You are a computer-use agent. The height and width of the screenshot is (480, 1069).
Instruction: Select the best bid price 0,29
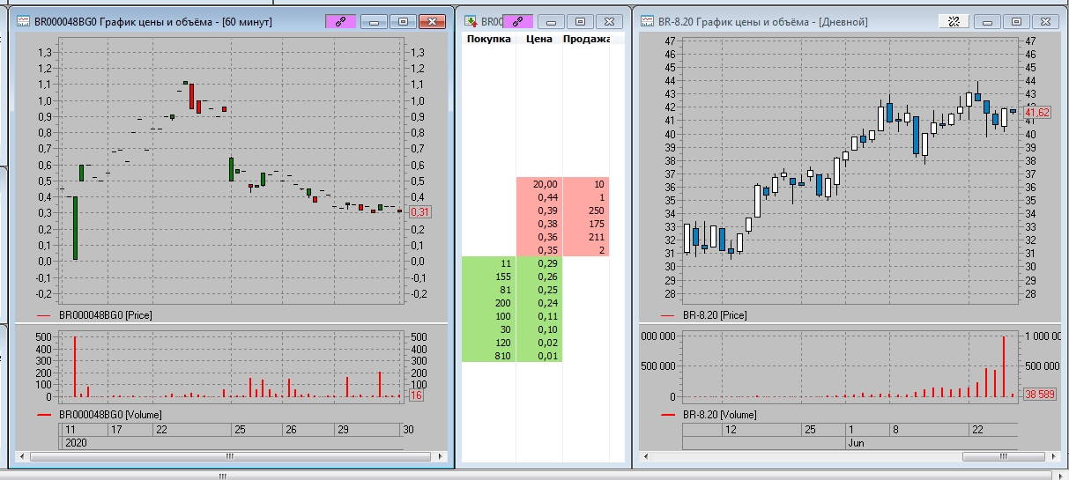539,263
